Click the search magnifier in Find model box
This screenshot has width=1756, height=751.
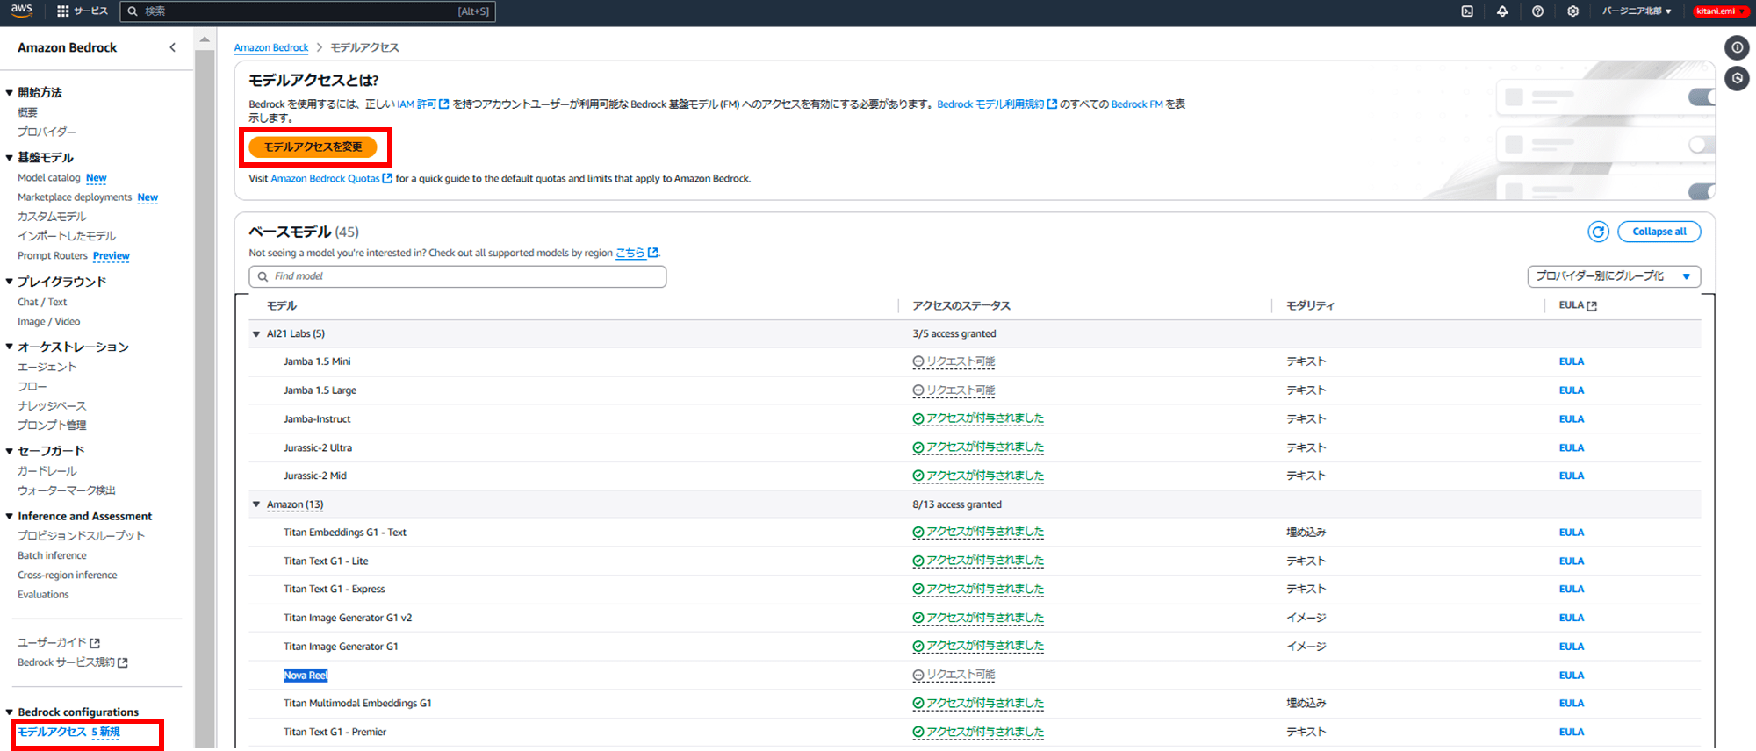(263, 276)
